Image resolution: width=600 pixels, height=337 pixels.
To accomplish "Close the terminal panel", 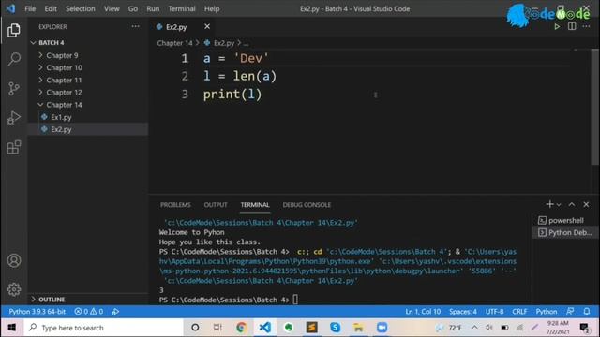I will pos(586,204).
